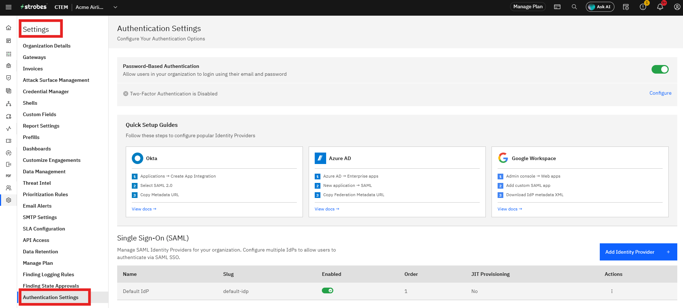Click the Manage Plan button in top bar

point(528,7)
